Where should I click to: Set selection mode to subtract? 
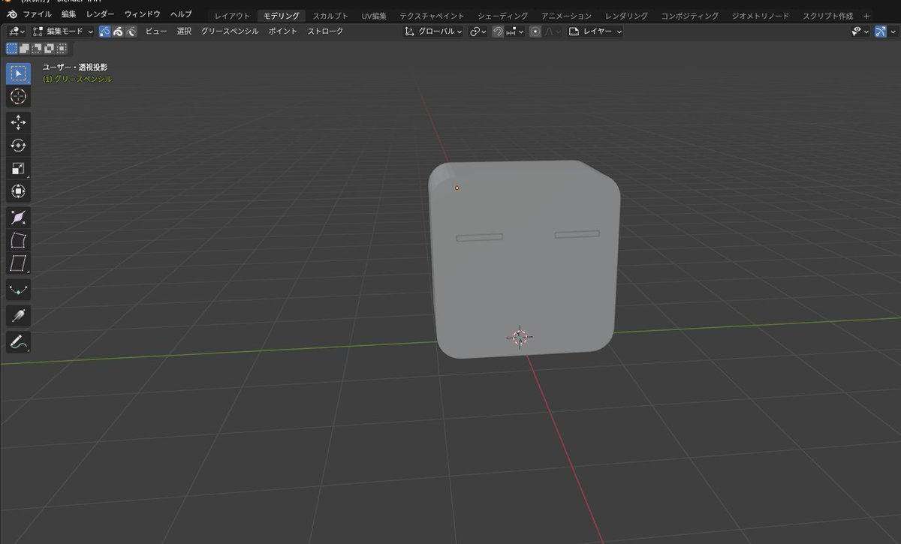36,49
